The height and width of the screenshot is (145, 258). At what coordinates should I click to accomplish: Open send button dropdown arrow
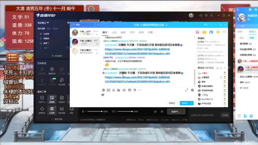coord(191,103)
